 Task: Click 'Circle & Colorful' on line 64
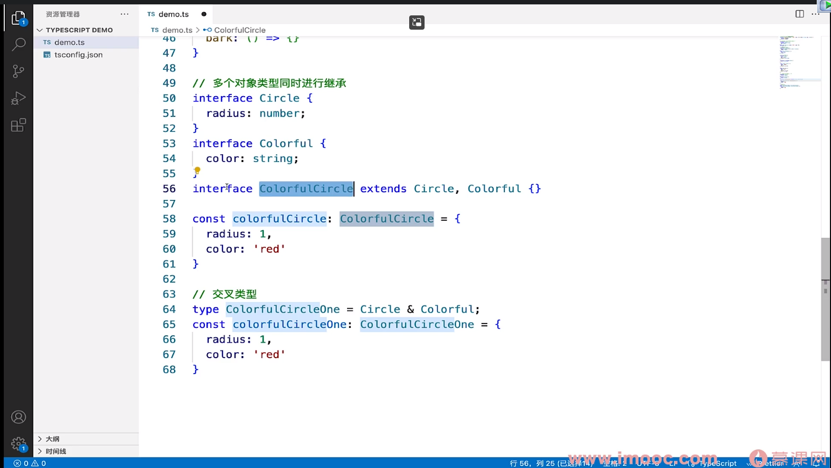[417, 309]
